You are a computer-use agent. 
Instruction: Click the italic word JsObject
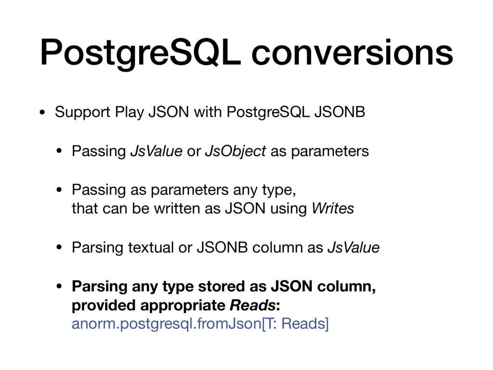pos(235,152)
